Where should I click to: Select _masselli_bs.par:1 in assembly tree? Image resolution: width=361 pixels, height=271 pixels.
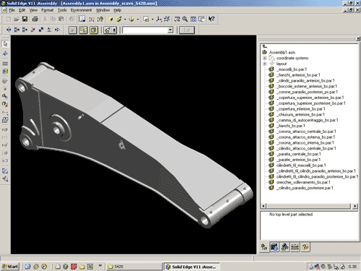(292, 69)
